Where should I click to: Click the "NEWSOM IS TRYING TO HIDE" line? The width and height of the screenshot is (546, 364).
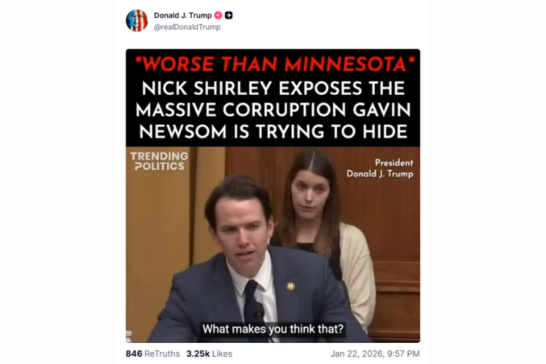(x=273, y=132)
